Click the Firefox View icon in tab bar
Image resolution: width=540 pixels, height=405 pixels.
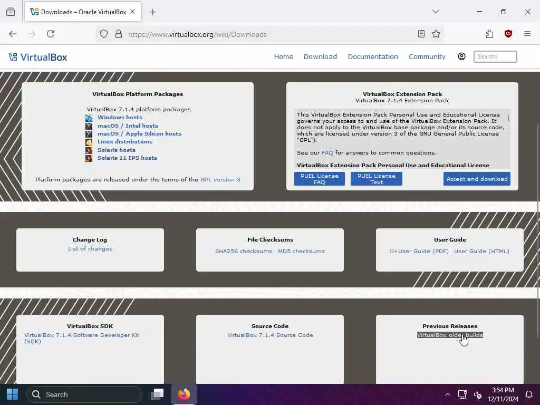(11, 12)
